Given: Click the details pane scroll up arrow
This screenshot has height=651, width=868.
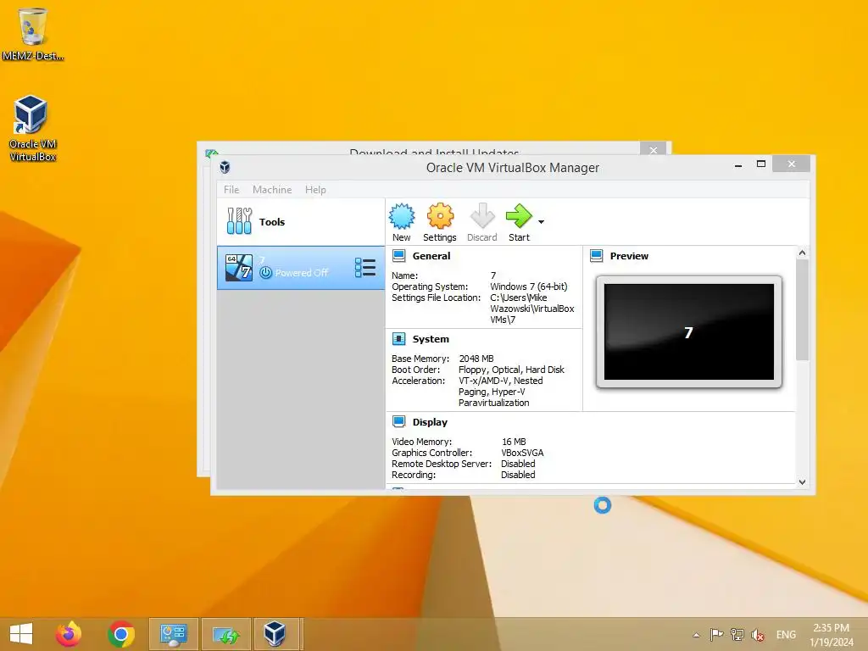Looking at the screenshot, I should 802,253.
